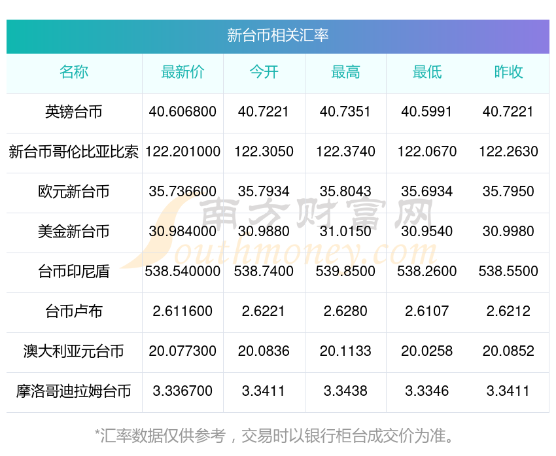The width and height of the screenshot is (556, 456).
Task: Open the 新台币哥伦比亚比索 row name
Action: point(74,152)
